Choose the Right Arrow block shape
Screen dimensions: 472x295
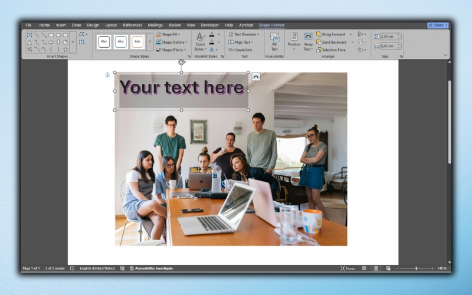pos(51,42)
